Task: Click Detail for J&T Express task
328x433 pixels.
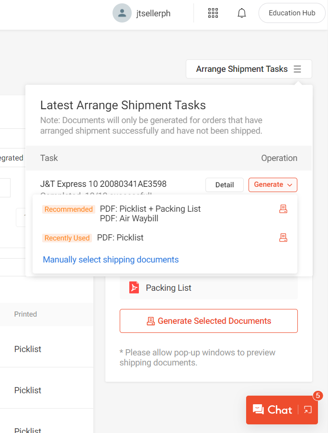Action: 224,184
